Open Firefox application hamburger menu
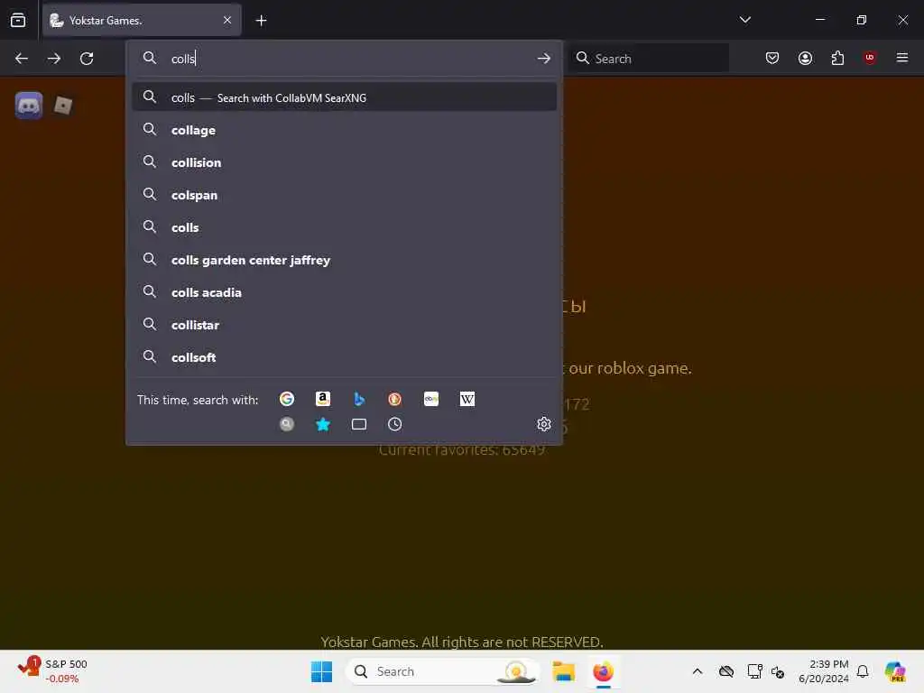 pos(902,58)
